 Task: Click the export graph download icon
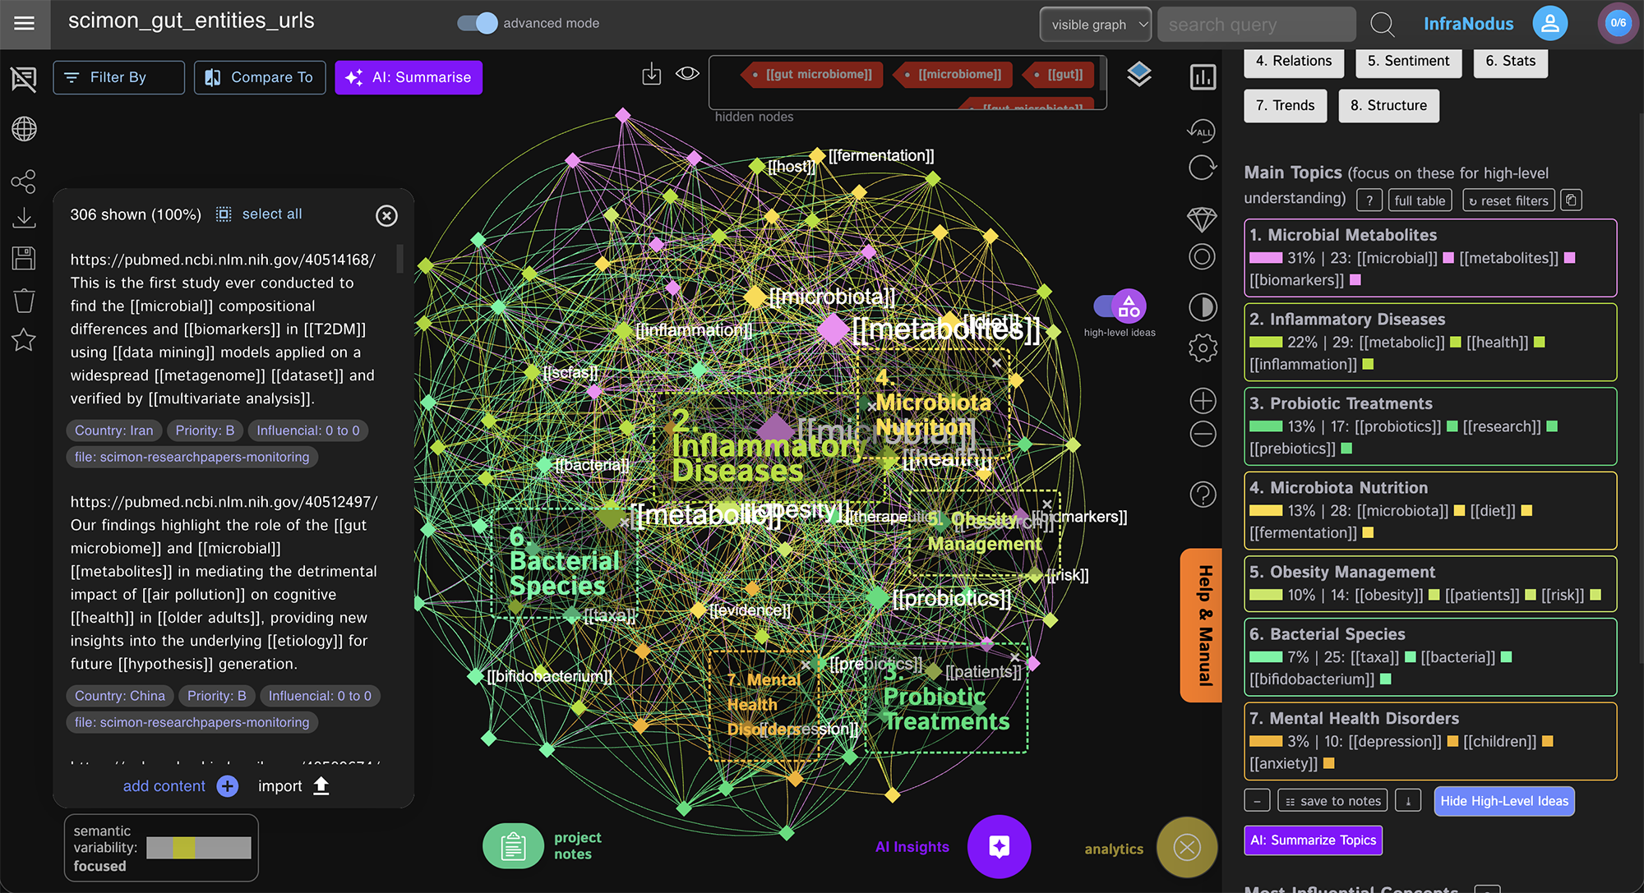tap(651, 75)
